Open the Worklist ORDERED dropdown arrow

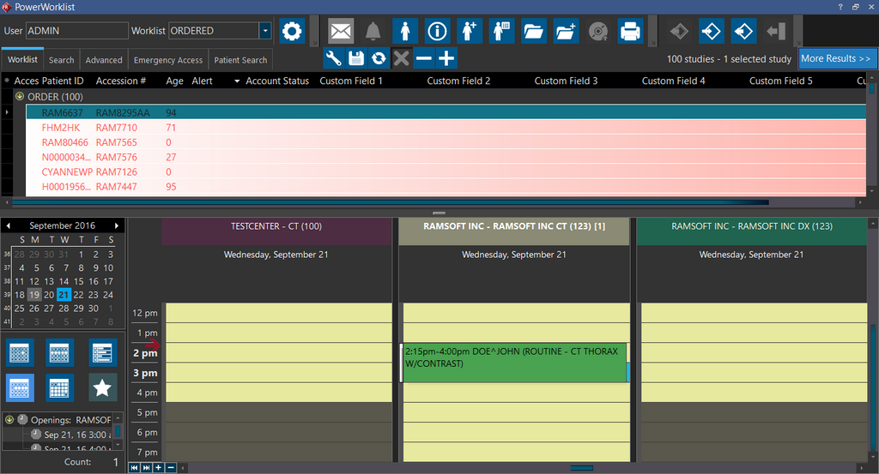click(265, 31)
